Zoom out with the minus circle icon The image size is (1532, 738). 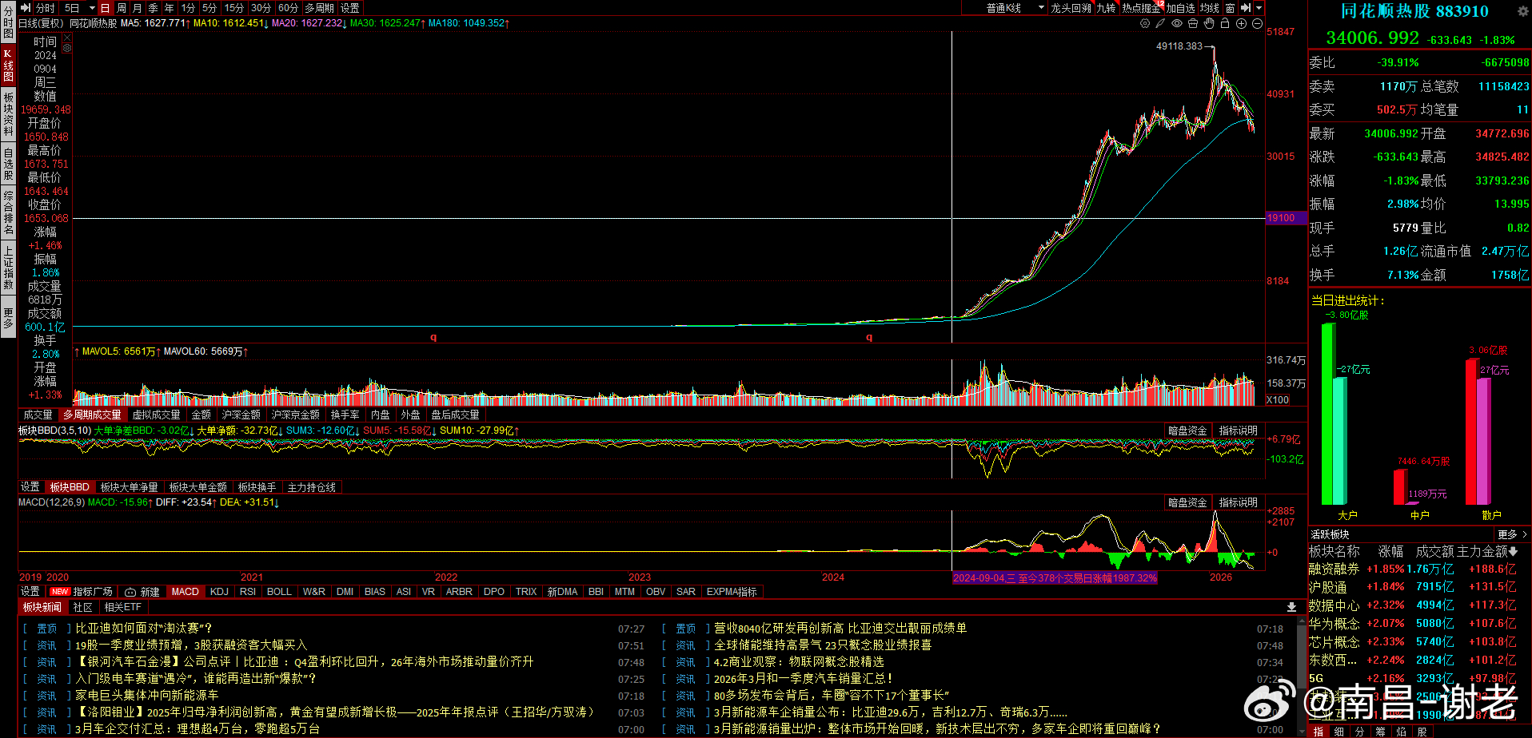click(1257, 24)
